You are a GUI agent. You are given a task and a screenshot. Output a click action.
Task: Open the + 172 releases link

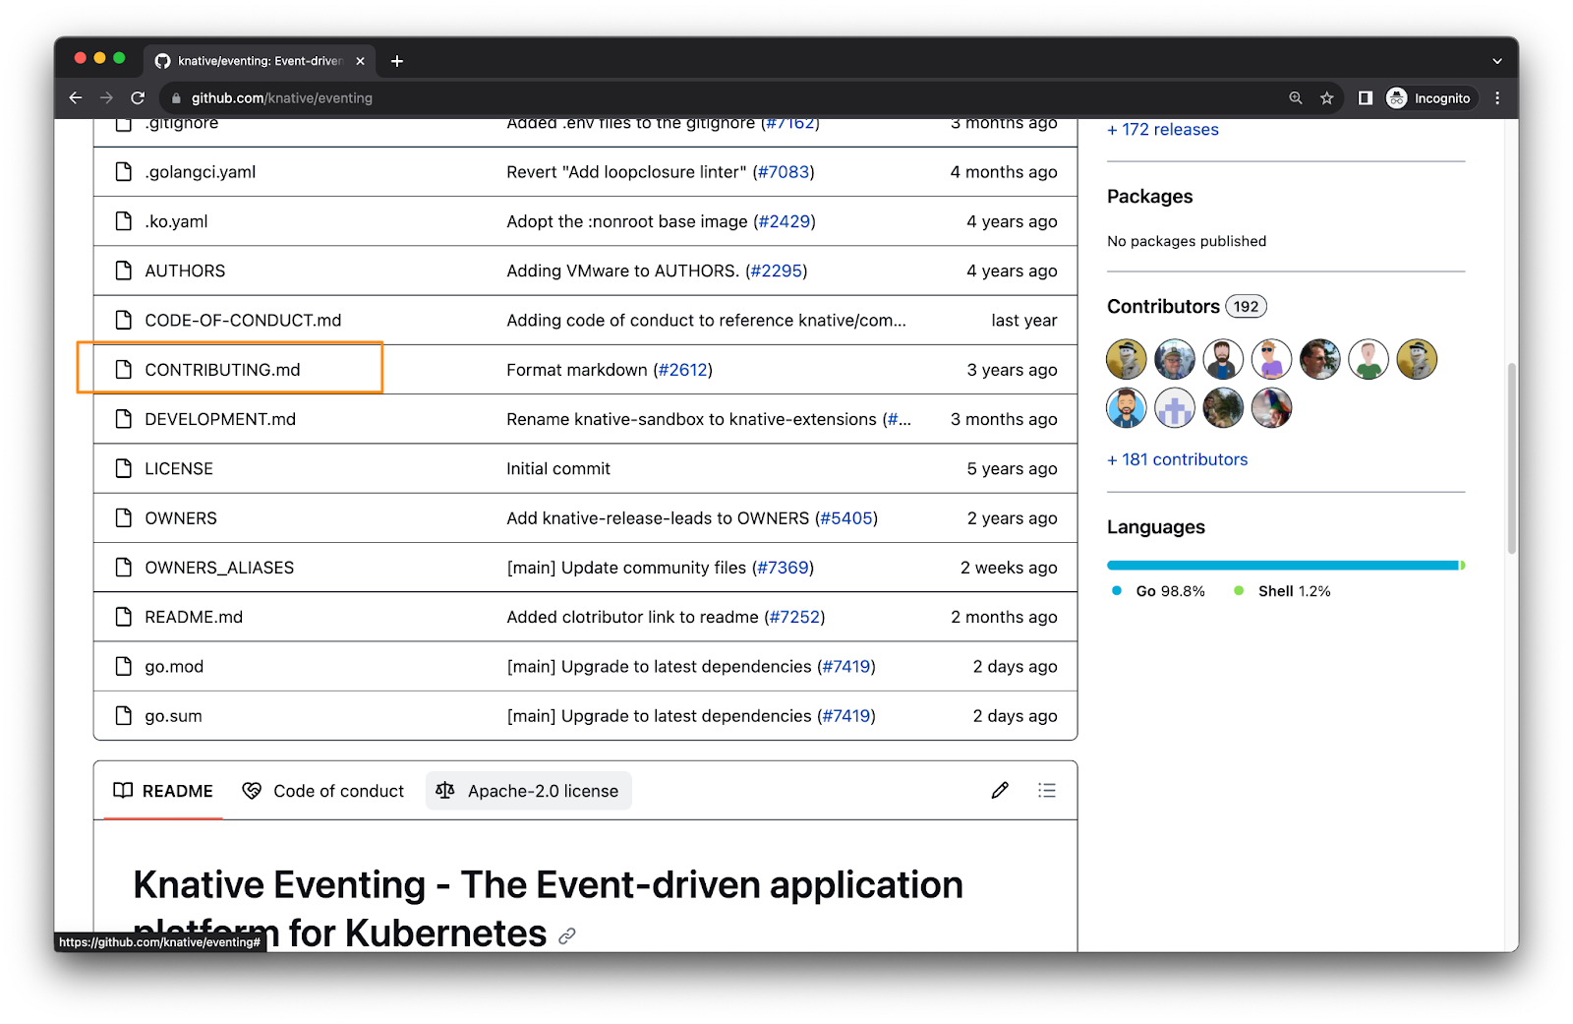tap(1163, 130)
